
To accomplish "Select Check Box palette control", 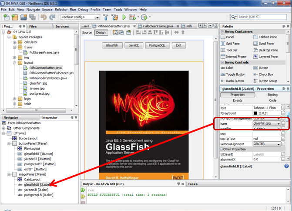I will (x=263, y=75).
